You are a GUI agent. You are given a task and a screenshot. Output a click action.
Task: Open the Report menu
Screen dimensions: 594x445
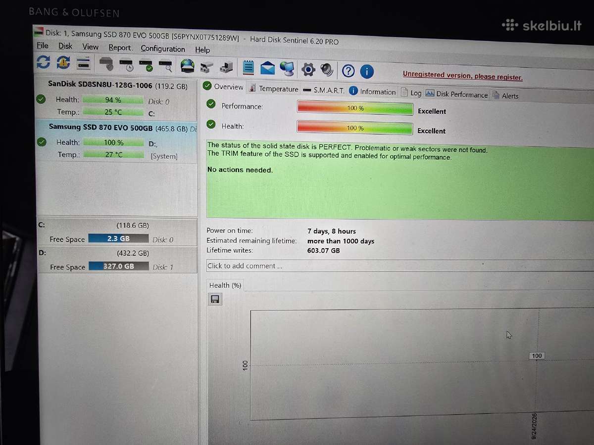pyautogui.click(x=120, y=47)
